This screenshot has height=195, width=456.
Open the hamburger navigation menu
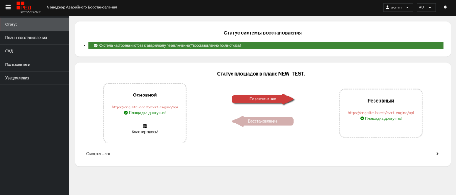(8, 7)
